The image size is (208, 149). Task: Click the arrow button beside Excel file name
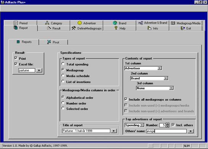[39, 70]
